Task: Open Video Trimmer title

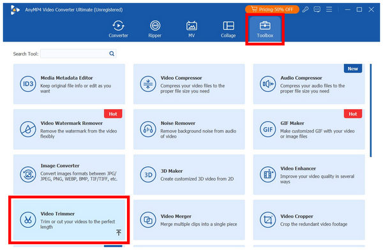Action: click(57, 214)
